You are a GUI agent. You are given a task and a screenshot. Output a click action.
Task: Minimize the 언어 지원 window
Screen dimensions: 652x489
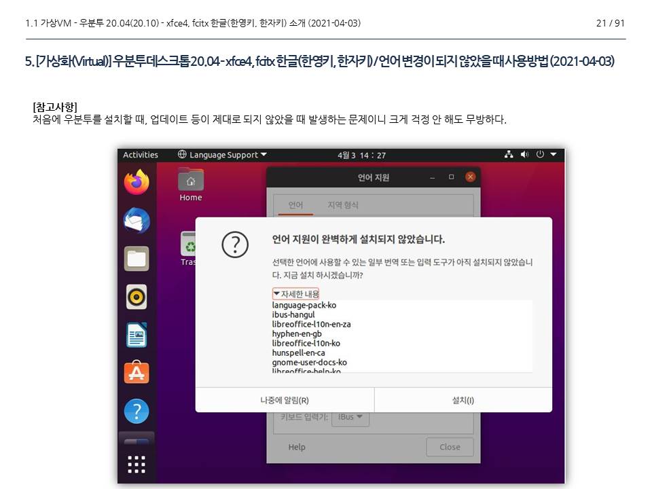click(433, 177)
